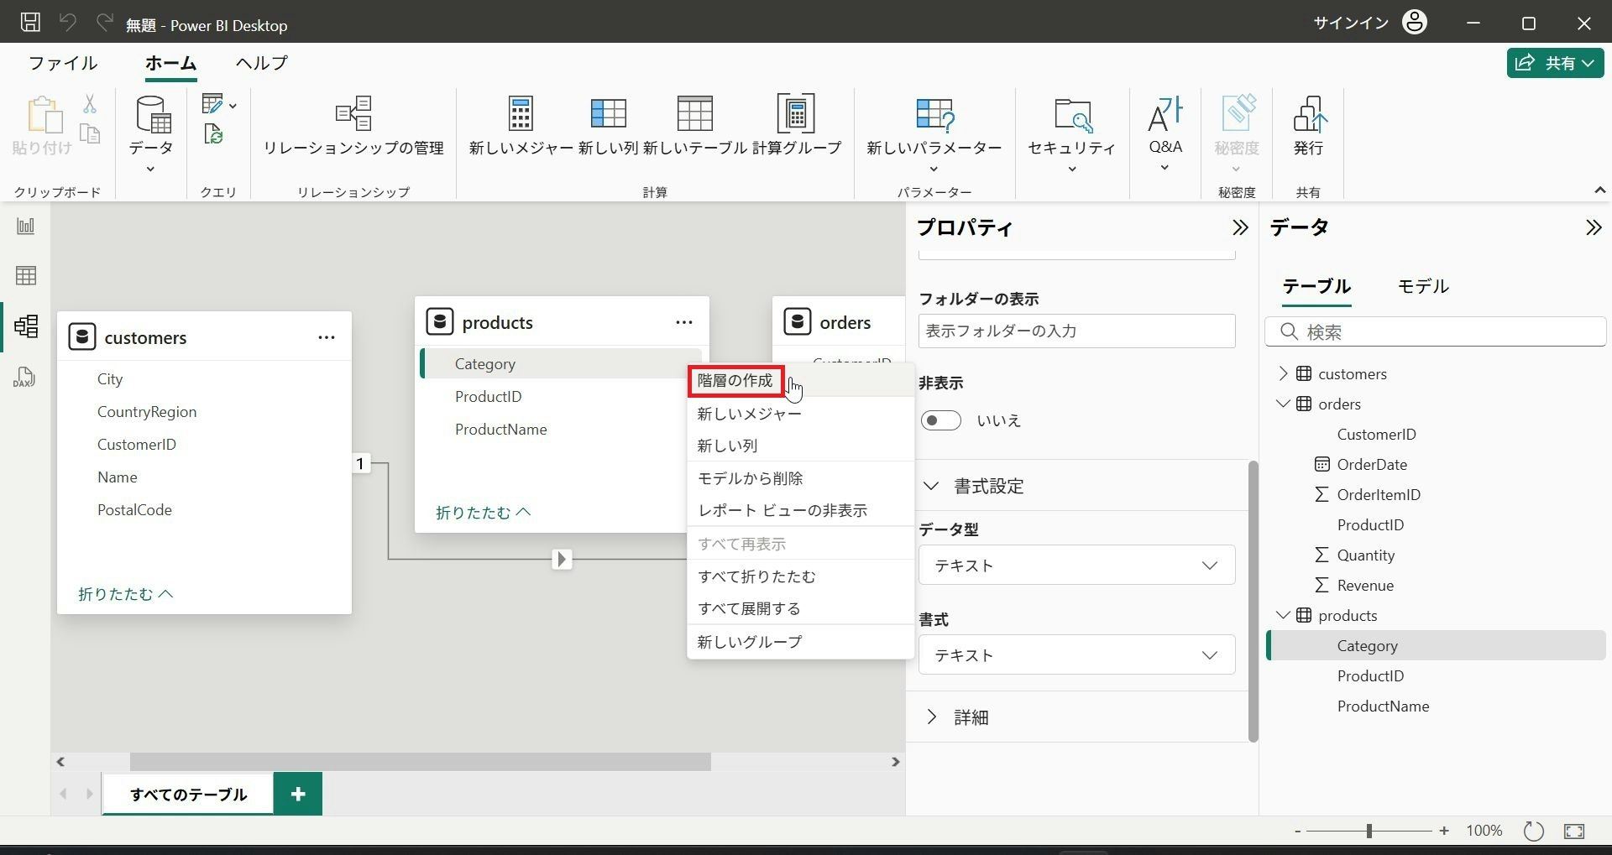Click the zoom out minus button
Image resolution: width=1612 pixels, height=855 pixels.
point(1297,831)
